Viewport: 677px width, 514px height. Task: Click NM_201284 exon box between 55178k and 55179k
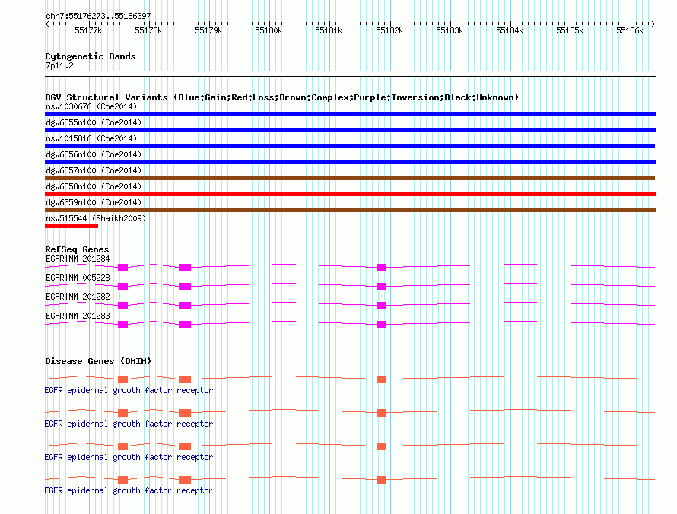(x=185, y=268)
